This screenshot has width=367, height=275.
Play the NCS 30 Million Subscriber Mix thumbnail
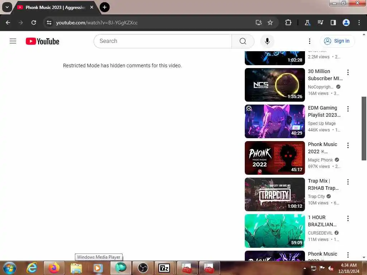tap(275, 85)
